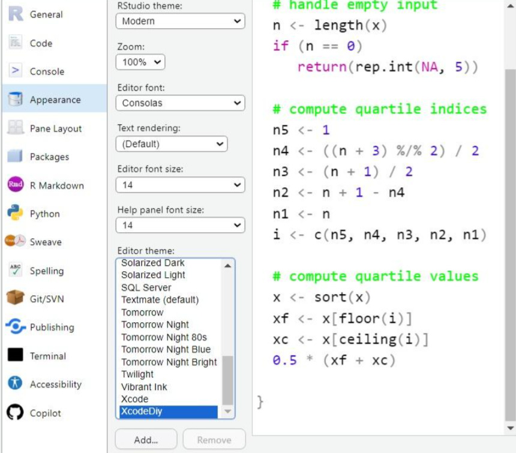Click the preview pane scroll-up arrow
The image size is (516, 453).
pos(511,6)
